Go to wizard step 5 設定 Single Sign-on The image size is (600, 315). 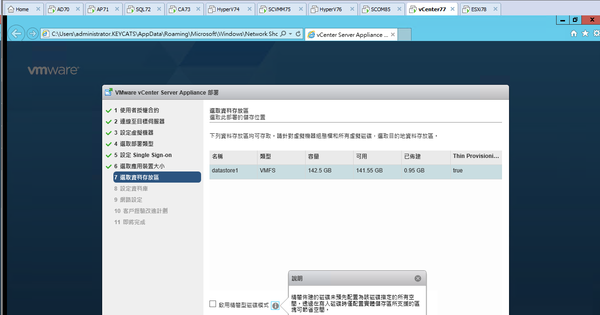point(142,155)
